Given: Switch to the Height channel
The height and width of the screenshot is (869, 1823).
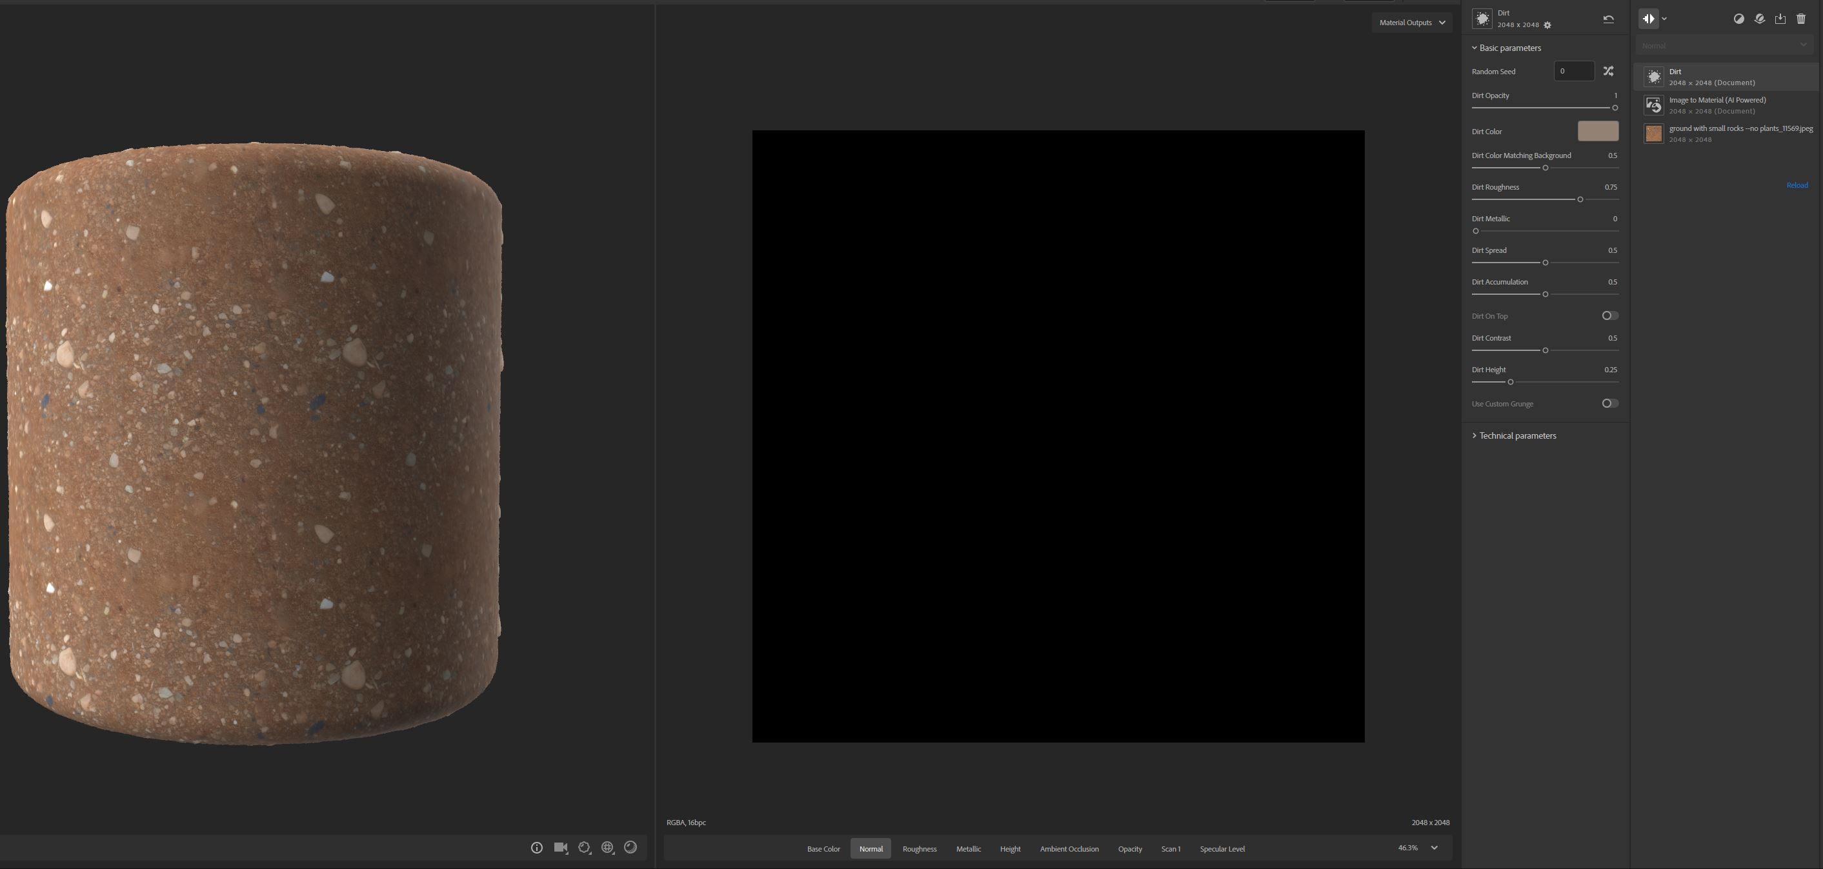Looking at the screenshot, I should click(x=1010, y=848).
